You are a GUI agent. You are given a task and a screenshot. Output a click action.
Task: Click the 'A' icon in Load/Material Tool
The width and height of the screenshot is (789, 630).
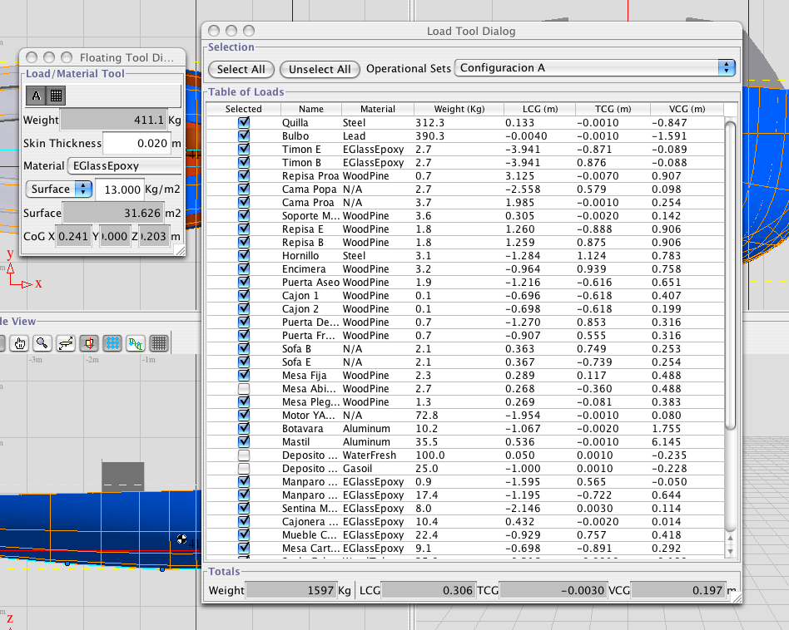(36, 96)
